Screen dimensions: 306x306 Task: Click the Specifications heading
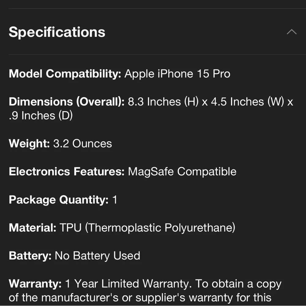(57, 32)
